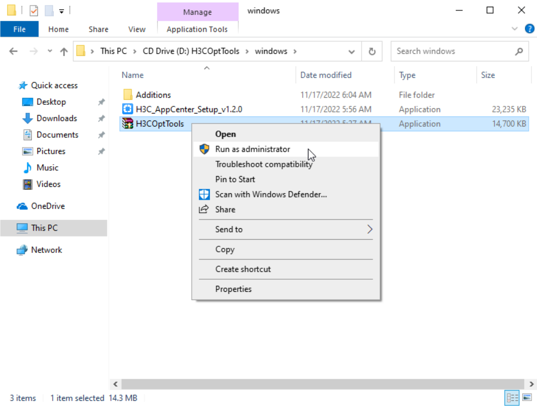The height and width of the screenshot is (406, 537).
Task: Open Documents in the navigation pane
Action: 57,135
